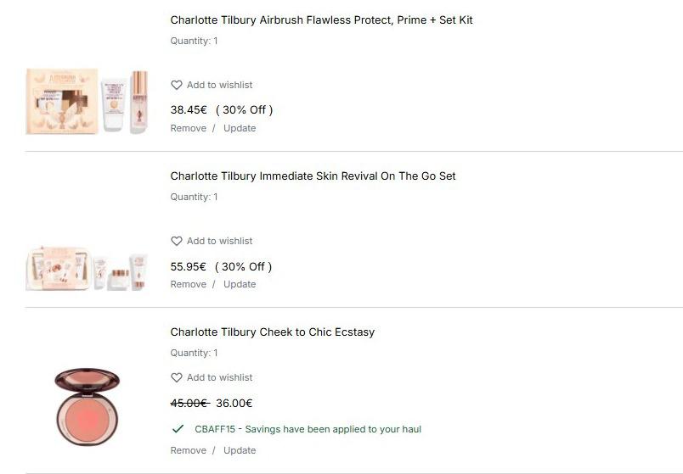Open Cheek to Chic blush thumbnail
Image resolution: width=683 pixels, height=474 pixels.
(87, 407)
